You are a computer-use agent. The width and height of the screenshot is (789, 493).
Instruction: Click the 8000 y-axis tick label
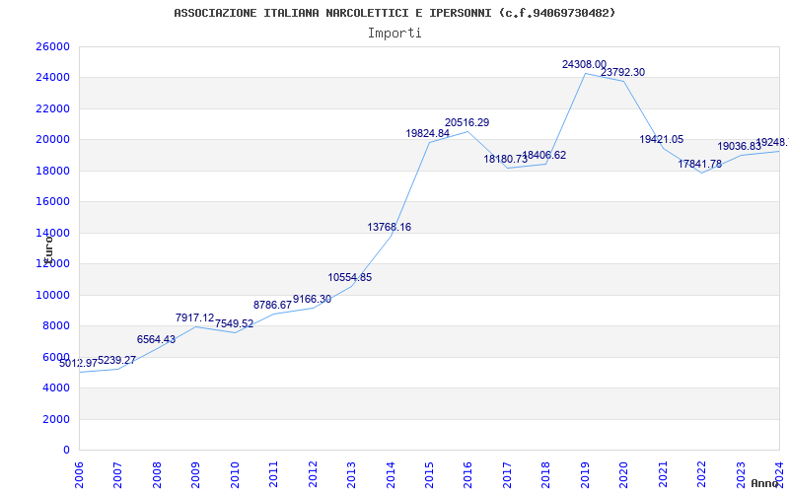pos(56,326)
